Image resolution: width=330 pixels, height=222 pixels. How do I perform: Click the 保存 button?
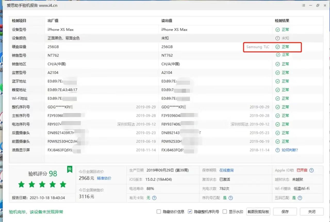pos(285,212)
